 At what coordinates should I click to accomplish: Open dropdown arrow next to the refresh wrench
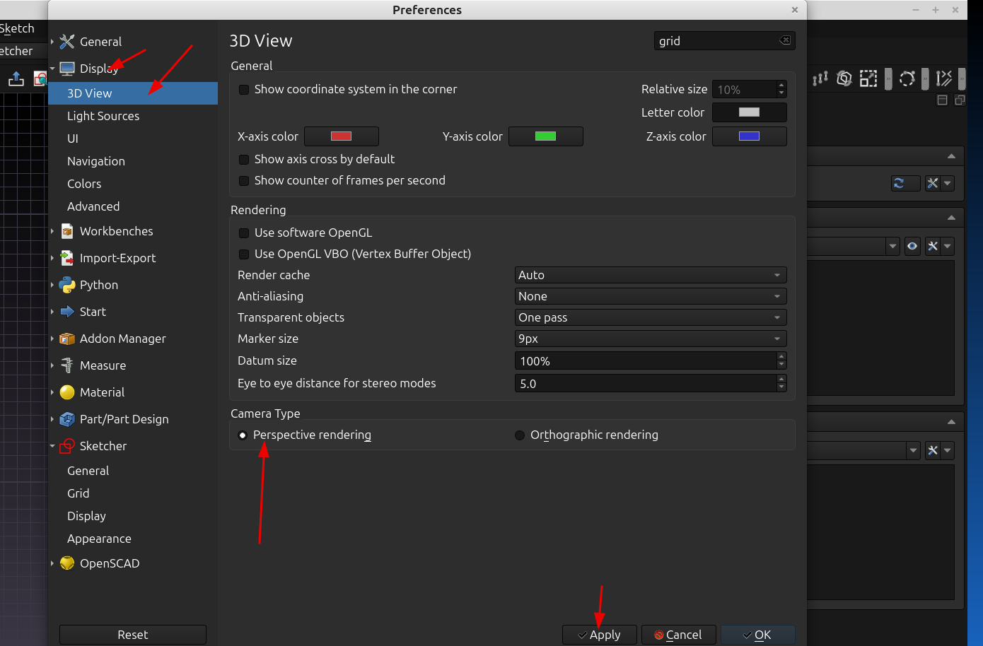pos(948,183)
